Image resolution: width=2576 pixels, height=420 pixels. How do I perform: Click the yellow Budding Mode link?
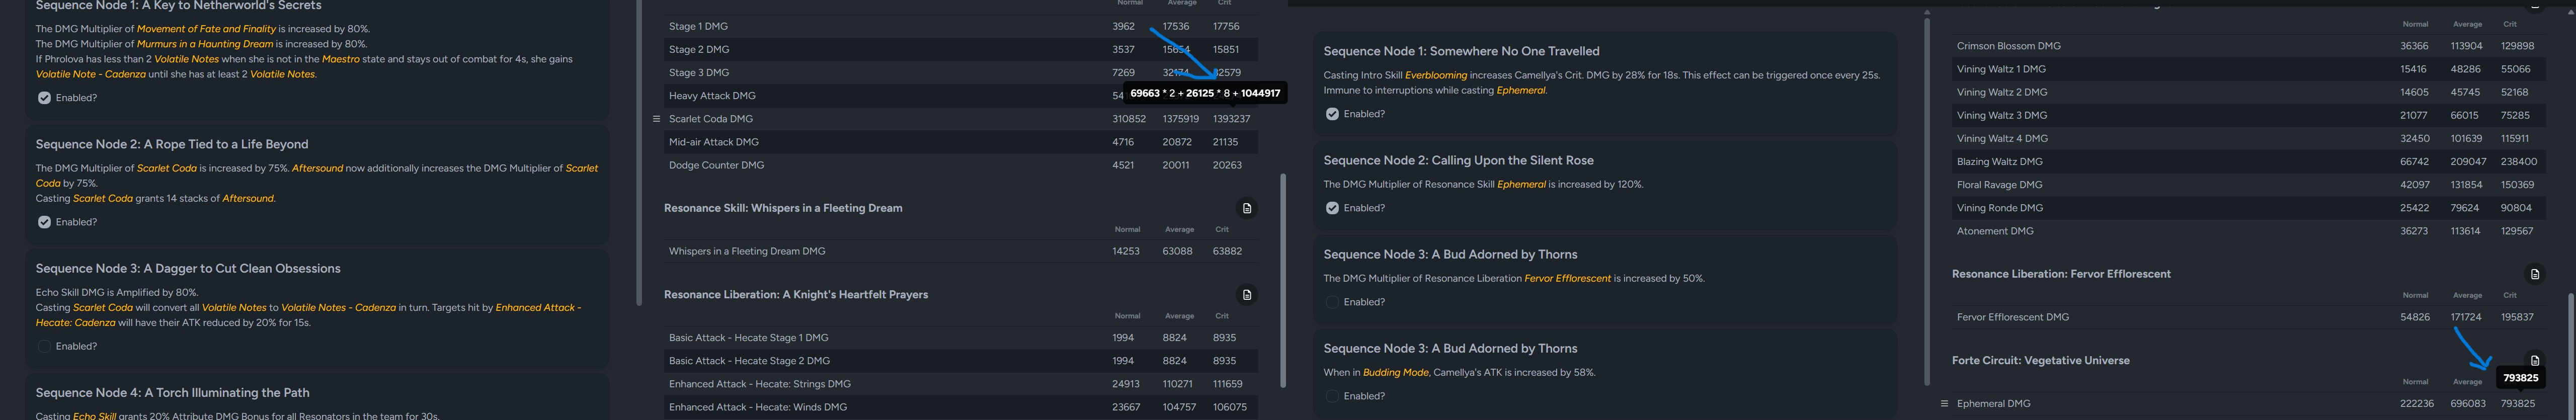coord(1396,373)
